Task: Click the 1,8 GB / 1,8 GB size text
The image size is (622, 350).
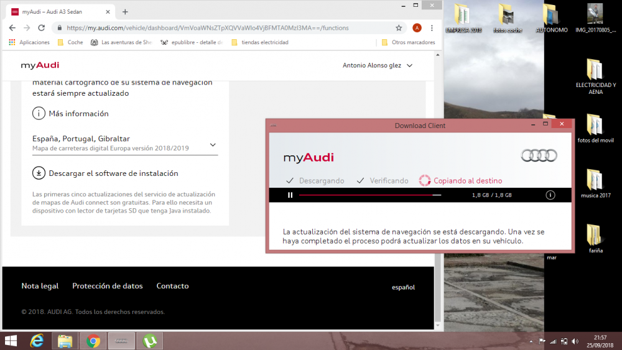Action: [491, 195]
